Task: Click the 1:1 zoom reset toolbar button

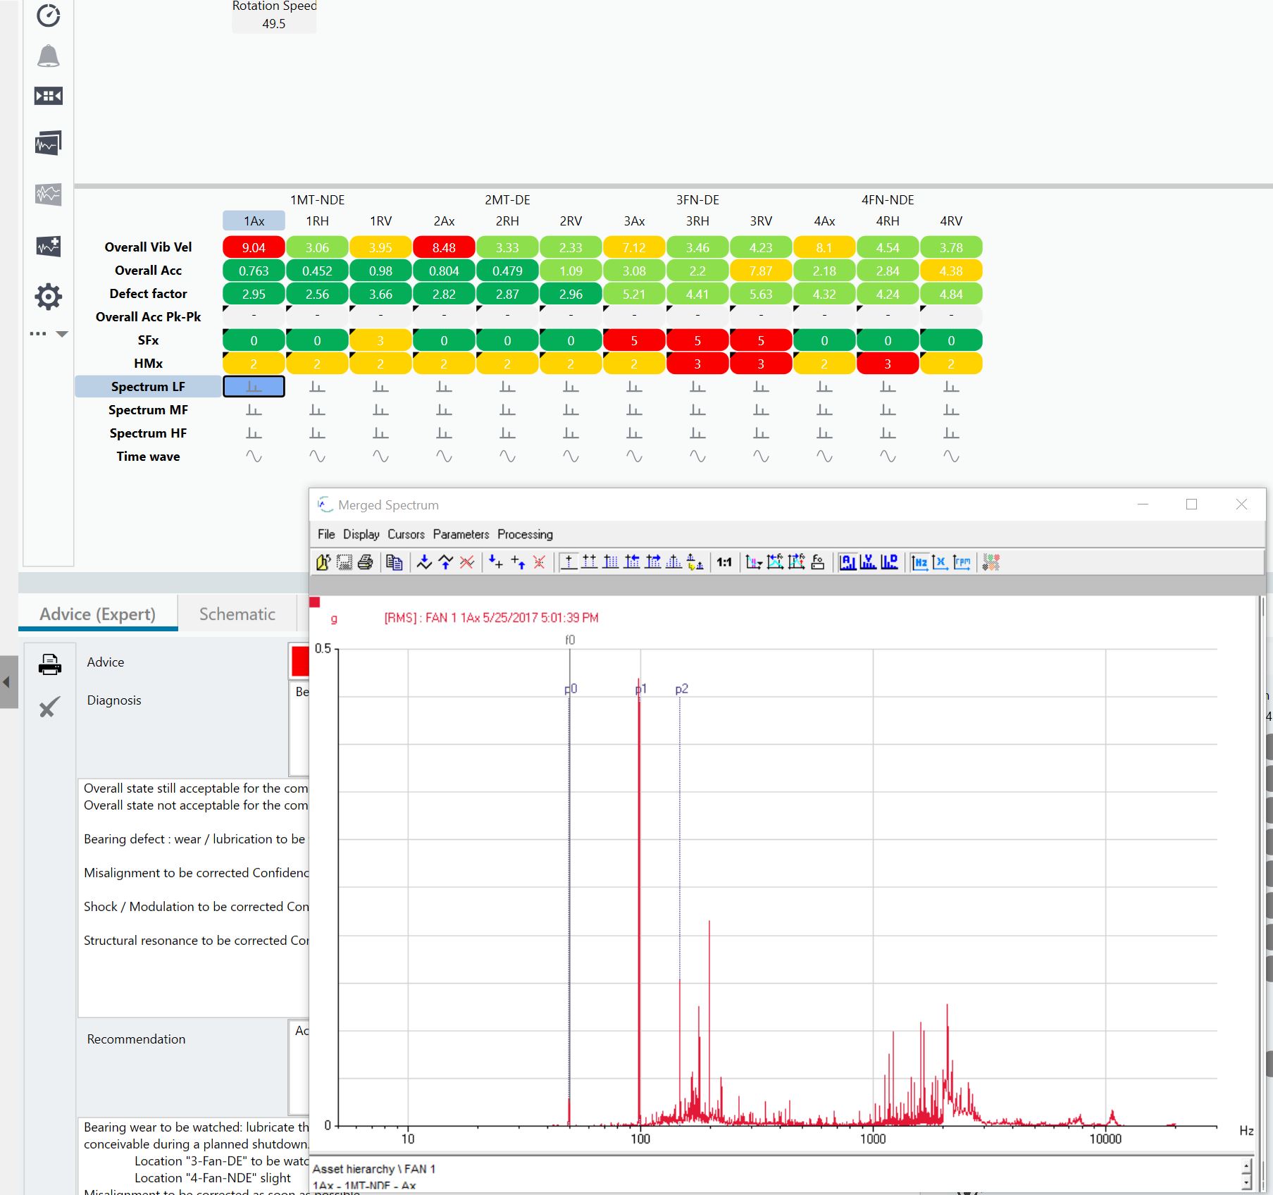Action: tap(724, 562)
